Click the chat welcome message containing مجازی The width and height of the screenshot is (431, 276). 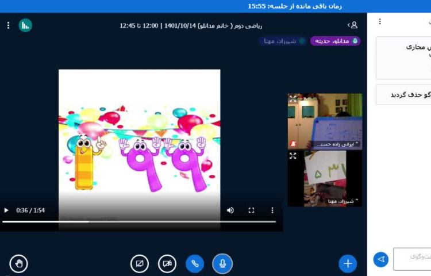(x=403, y=58)
